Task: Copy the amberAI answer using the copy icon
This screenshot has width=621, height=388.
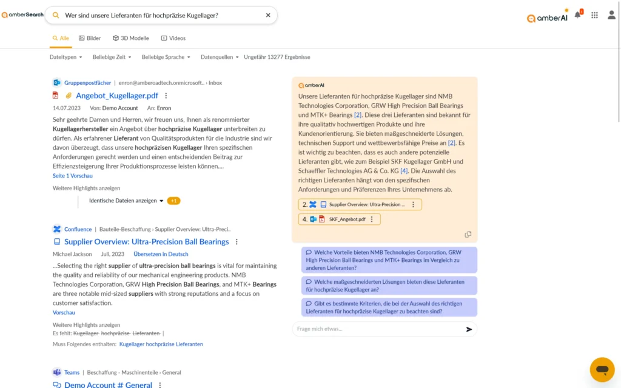Action: 468,233
